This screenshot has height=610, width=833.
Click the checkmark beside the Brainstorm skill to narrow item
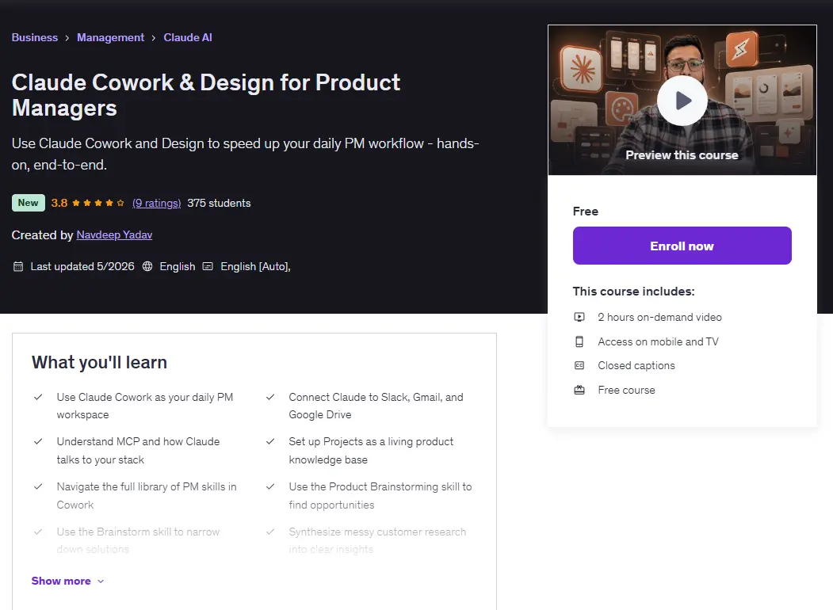coord(38,532)
